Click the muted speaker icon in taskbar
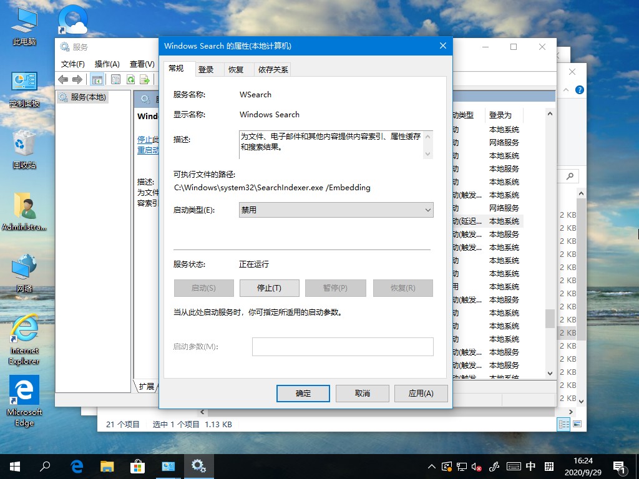The width and height of the screenshot is (639, 479). [x=477, y=467]
